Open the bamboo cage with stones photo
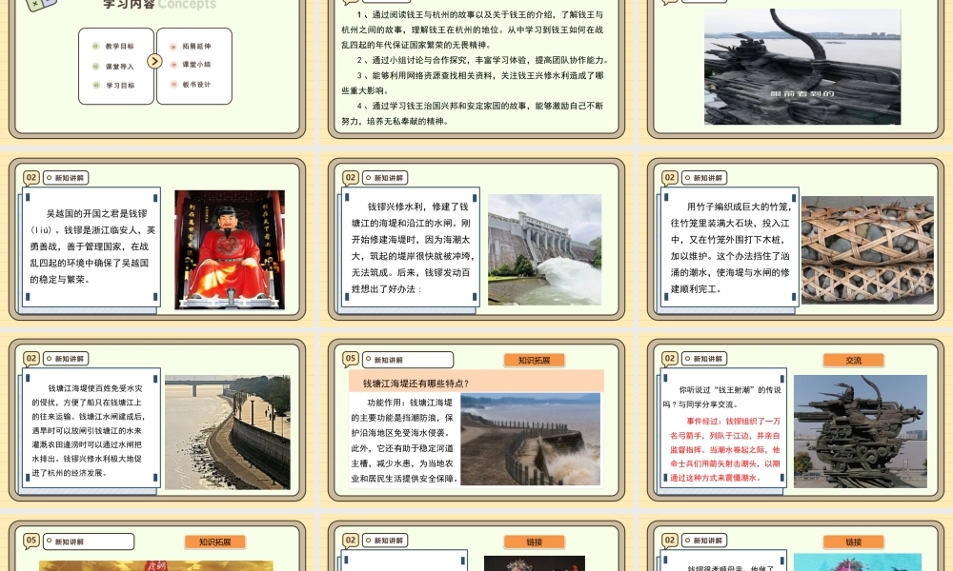Image resolution: width=953 pixels, height=571 pixels. (x=867, y=250)
